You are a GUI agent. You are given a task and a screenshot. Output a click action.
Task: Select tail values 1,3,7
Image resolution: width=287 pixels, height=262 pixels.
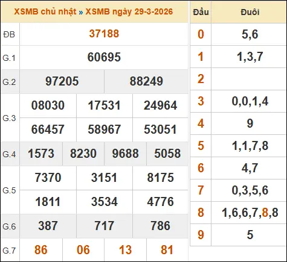coord(250,57)
